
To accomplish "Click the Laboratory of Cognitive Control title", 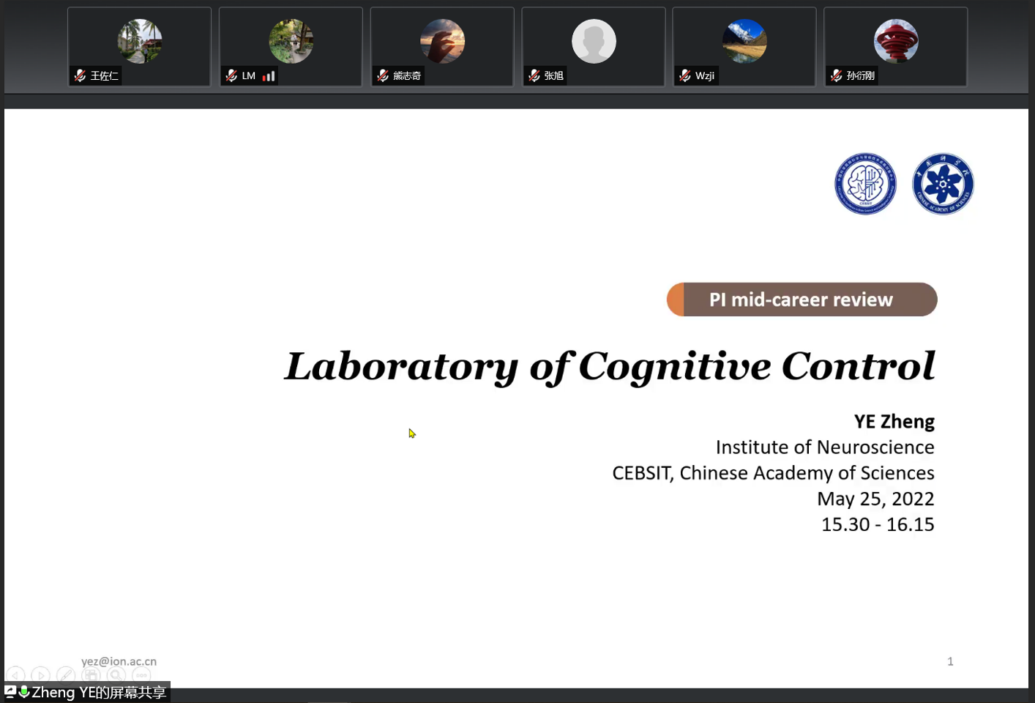I will pos(609,365).
